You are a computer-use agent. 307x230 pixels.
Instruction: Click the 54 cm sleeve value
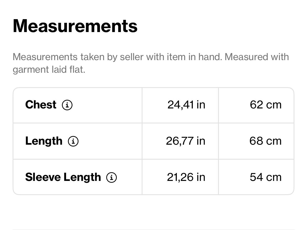point(266,177)
